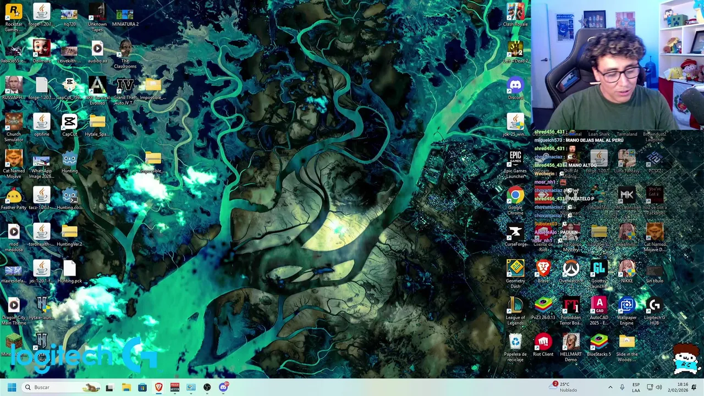704x396 pixels.
Task: Open the ESP LAA language selector
Action: click(636, 387)
